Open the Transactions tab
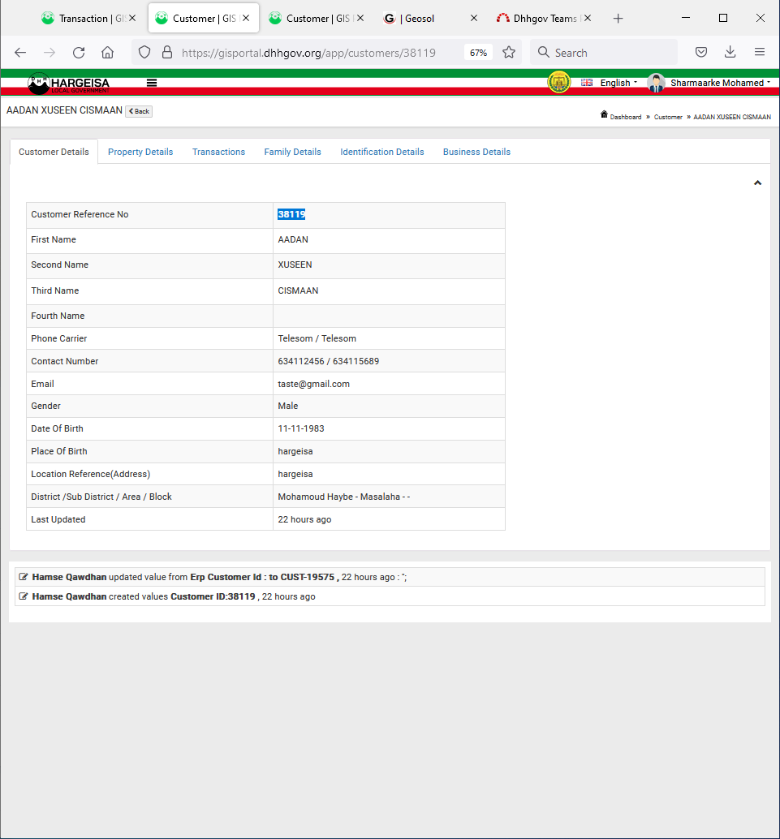The width and height of the screenshot is (780, 839). [x=218, y=152]
